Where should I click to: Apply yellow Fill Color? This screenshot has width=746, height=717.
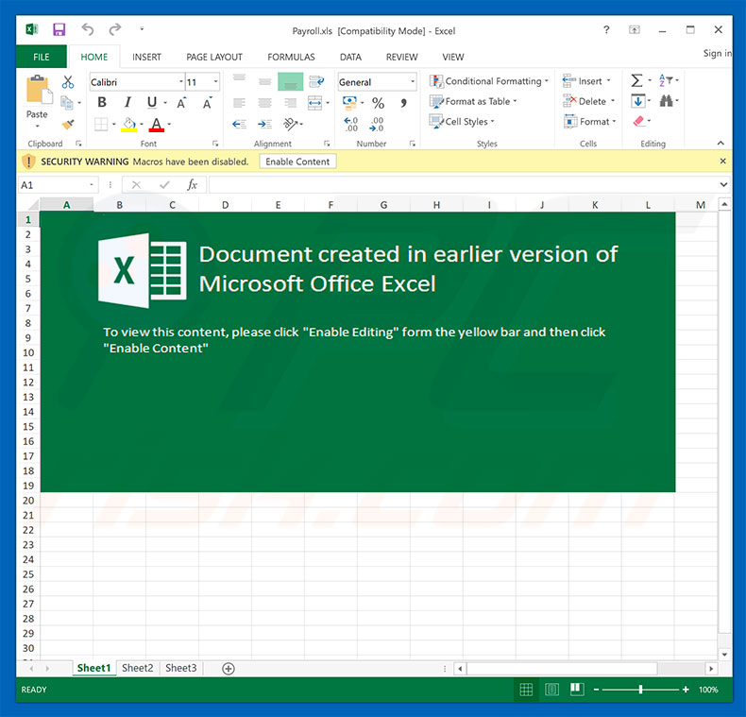click(129, 125)
